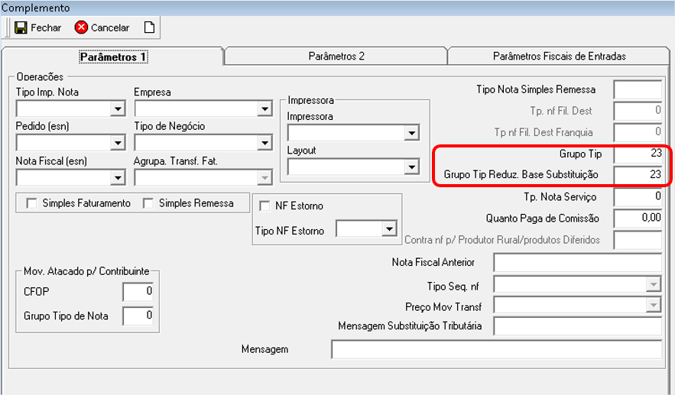The width and height of the screenshot is (675, 395).
Task: Open the Tipo Seq. nf dropdown
Action: [x=654, y=284]
